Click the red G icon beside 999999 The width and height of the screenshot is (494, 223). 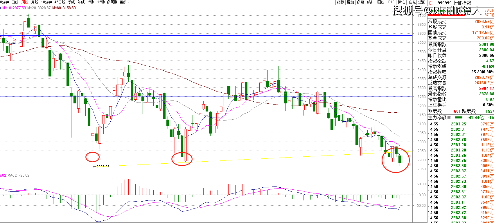tap(430, 3)
